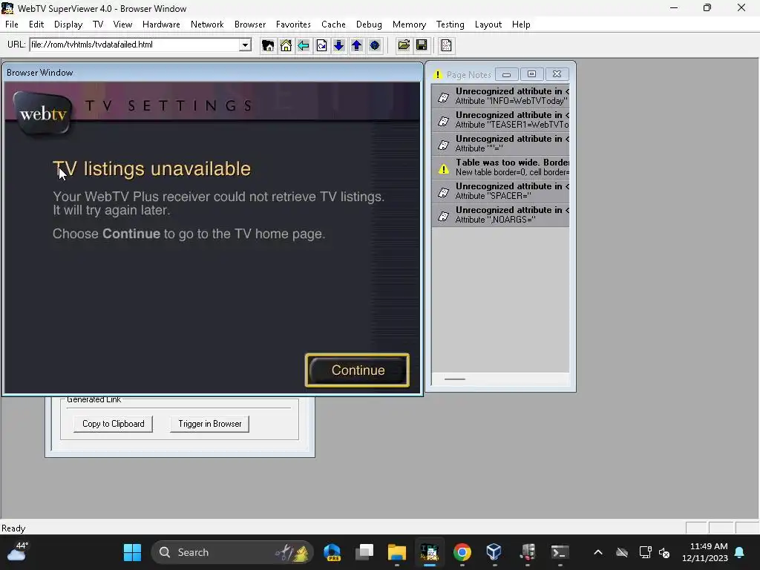The height and width of the screenshot is (570, 760).
Task: Open the Debug menu
Action: pyautogui.click(x=369, y=24)
